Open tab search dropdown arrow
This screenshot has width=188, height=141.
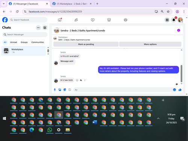point(4,4)
